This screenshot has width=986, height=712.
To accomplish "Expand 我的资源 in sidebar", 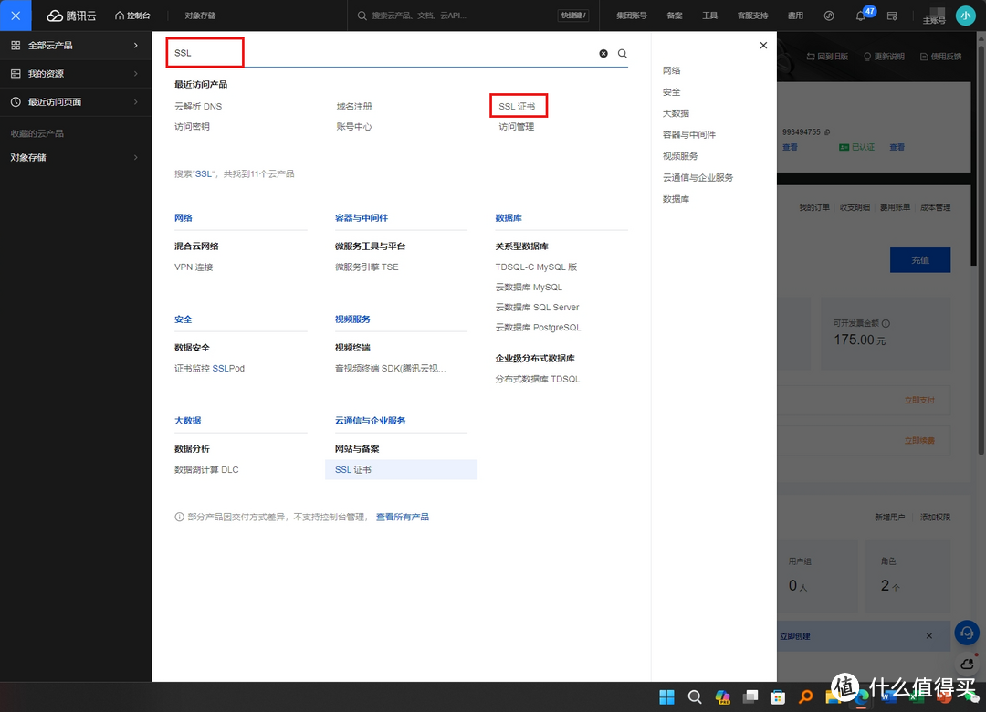I will pos(76,74).
